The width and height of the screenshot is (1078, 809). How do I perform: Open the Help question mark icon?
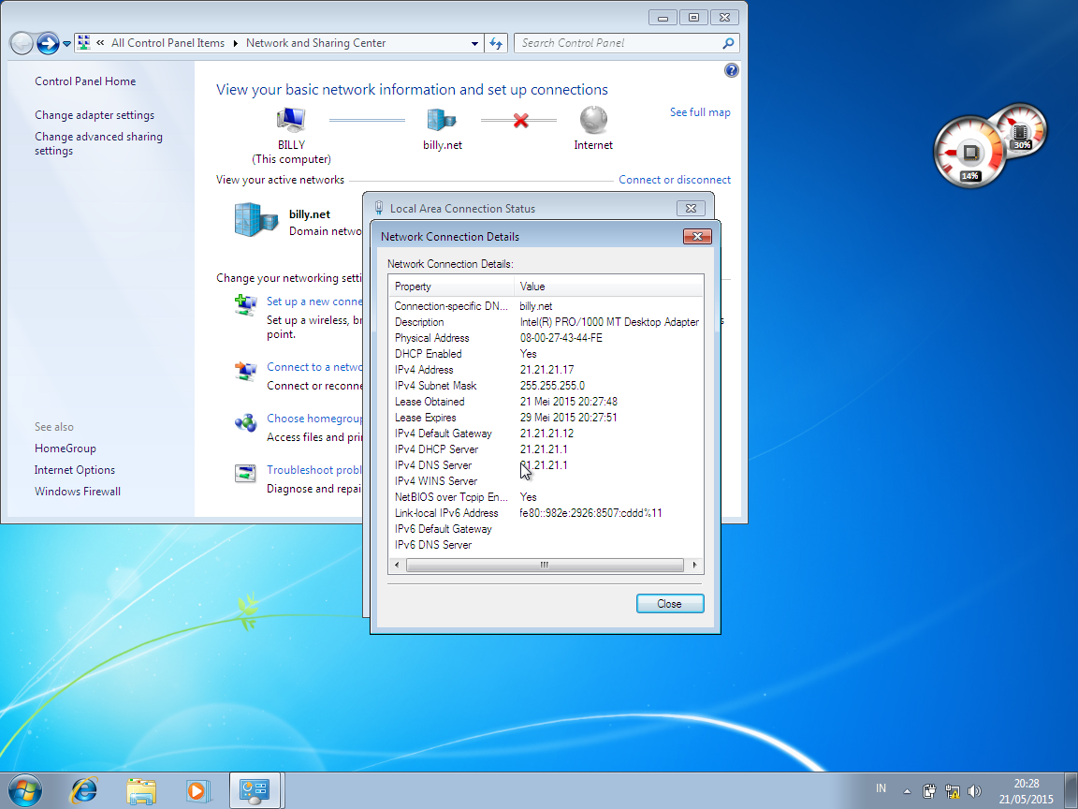click(732, 70)
